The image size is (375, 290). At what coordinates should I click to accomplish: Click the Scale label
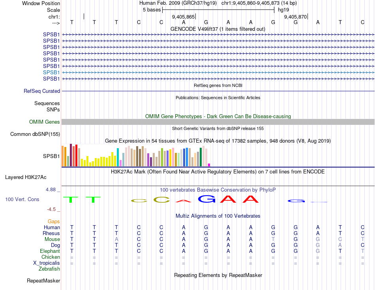53,10
